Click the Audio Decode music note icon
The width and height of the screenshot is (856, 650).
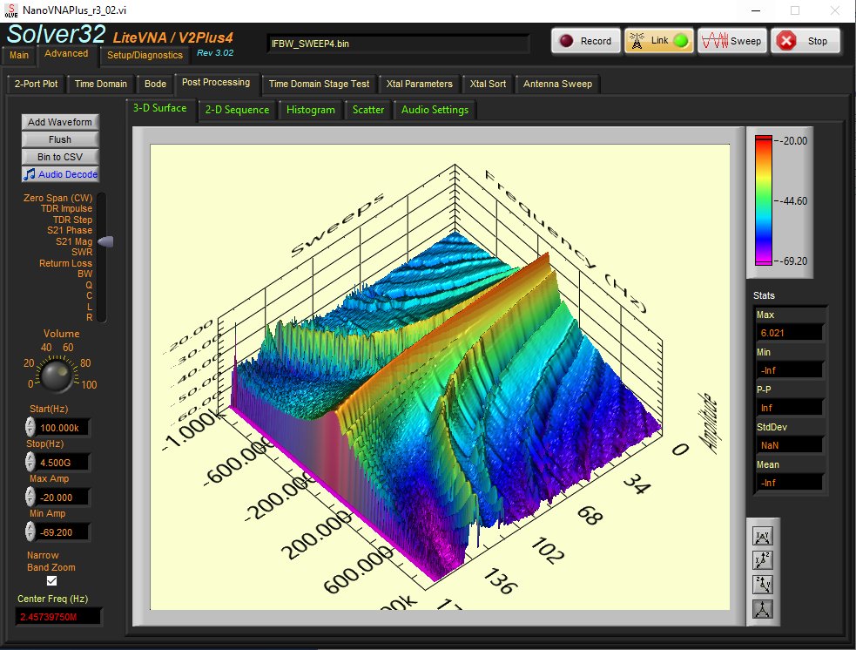click(x=29, y=174)
